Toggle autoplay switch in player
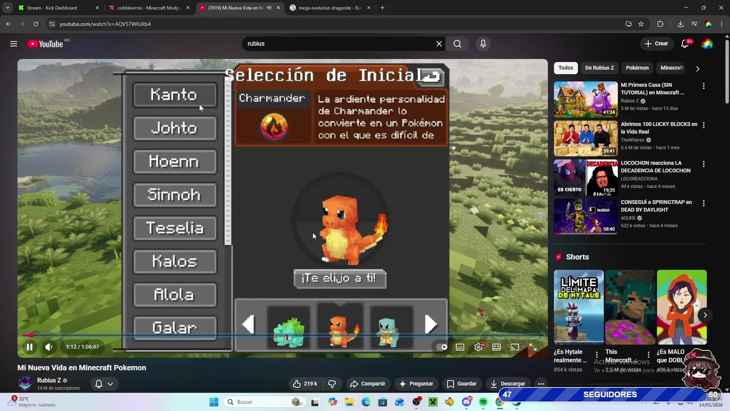Image resolution: width=730 pixels, height=411 pixels. pos(442,346)
